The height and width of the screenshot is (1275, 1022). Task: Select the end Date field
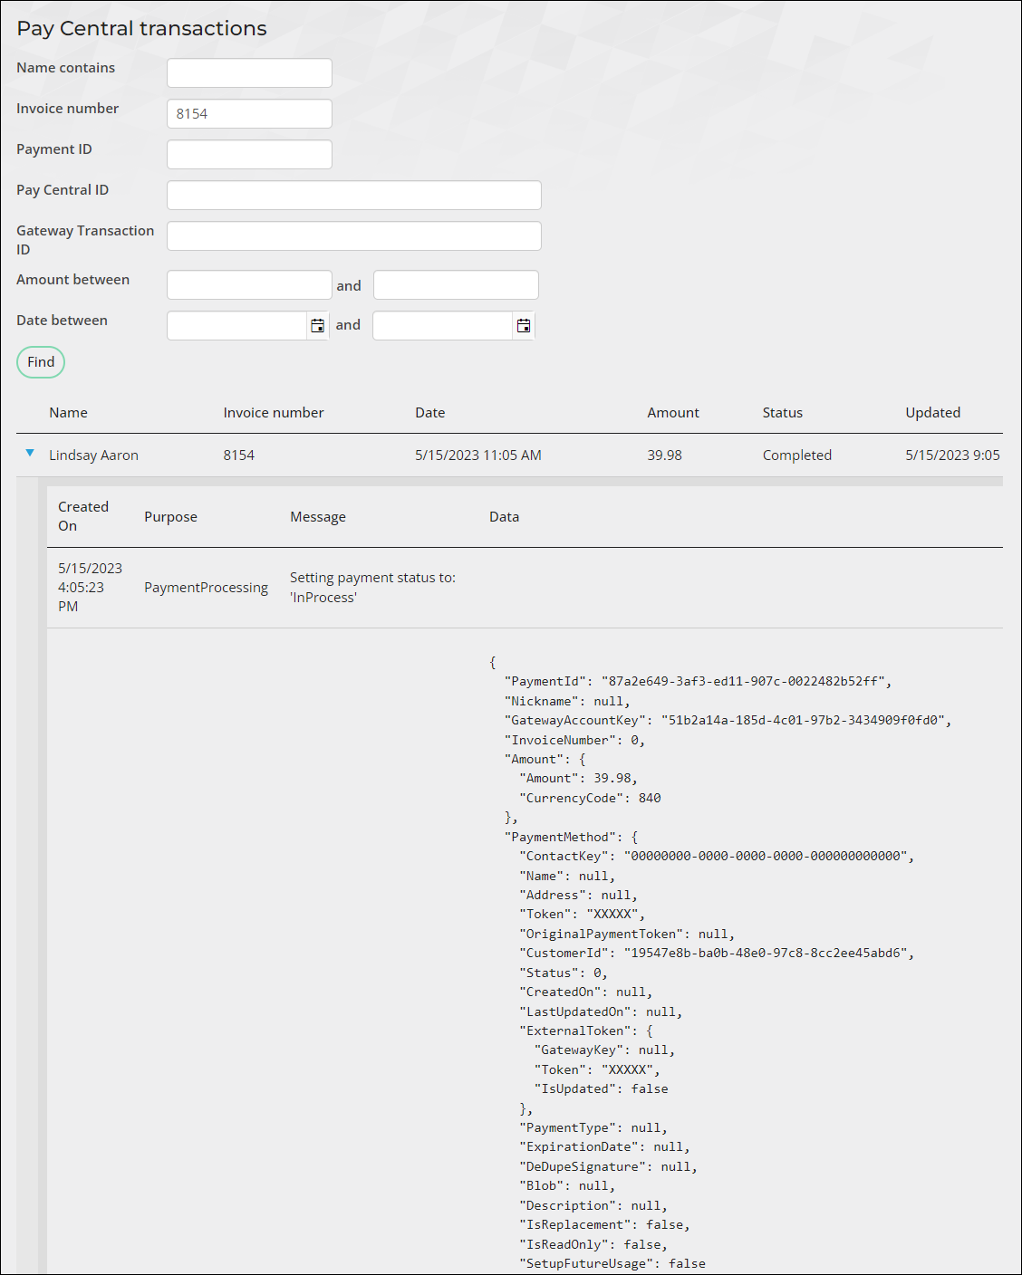pyautogui.click(x=442, y=326)
